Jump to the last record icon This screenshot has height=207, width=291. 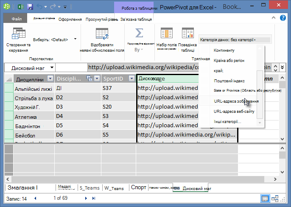point(94,198)
